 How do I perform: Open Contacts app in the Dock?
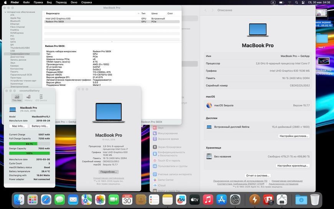pos(141,200)
